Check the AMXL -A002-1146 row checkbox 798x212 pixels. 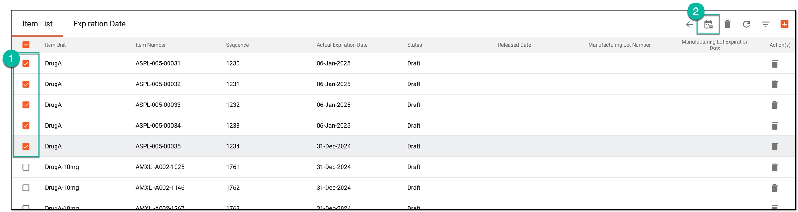coord(26,188)
